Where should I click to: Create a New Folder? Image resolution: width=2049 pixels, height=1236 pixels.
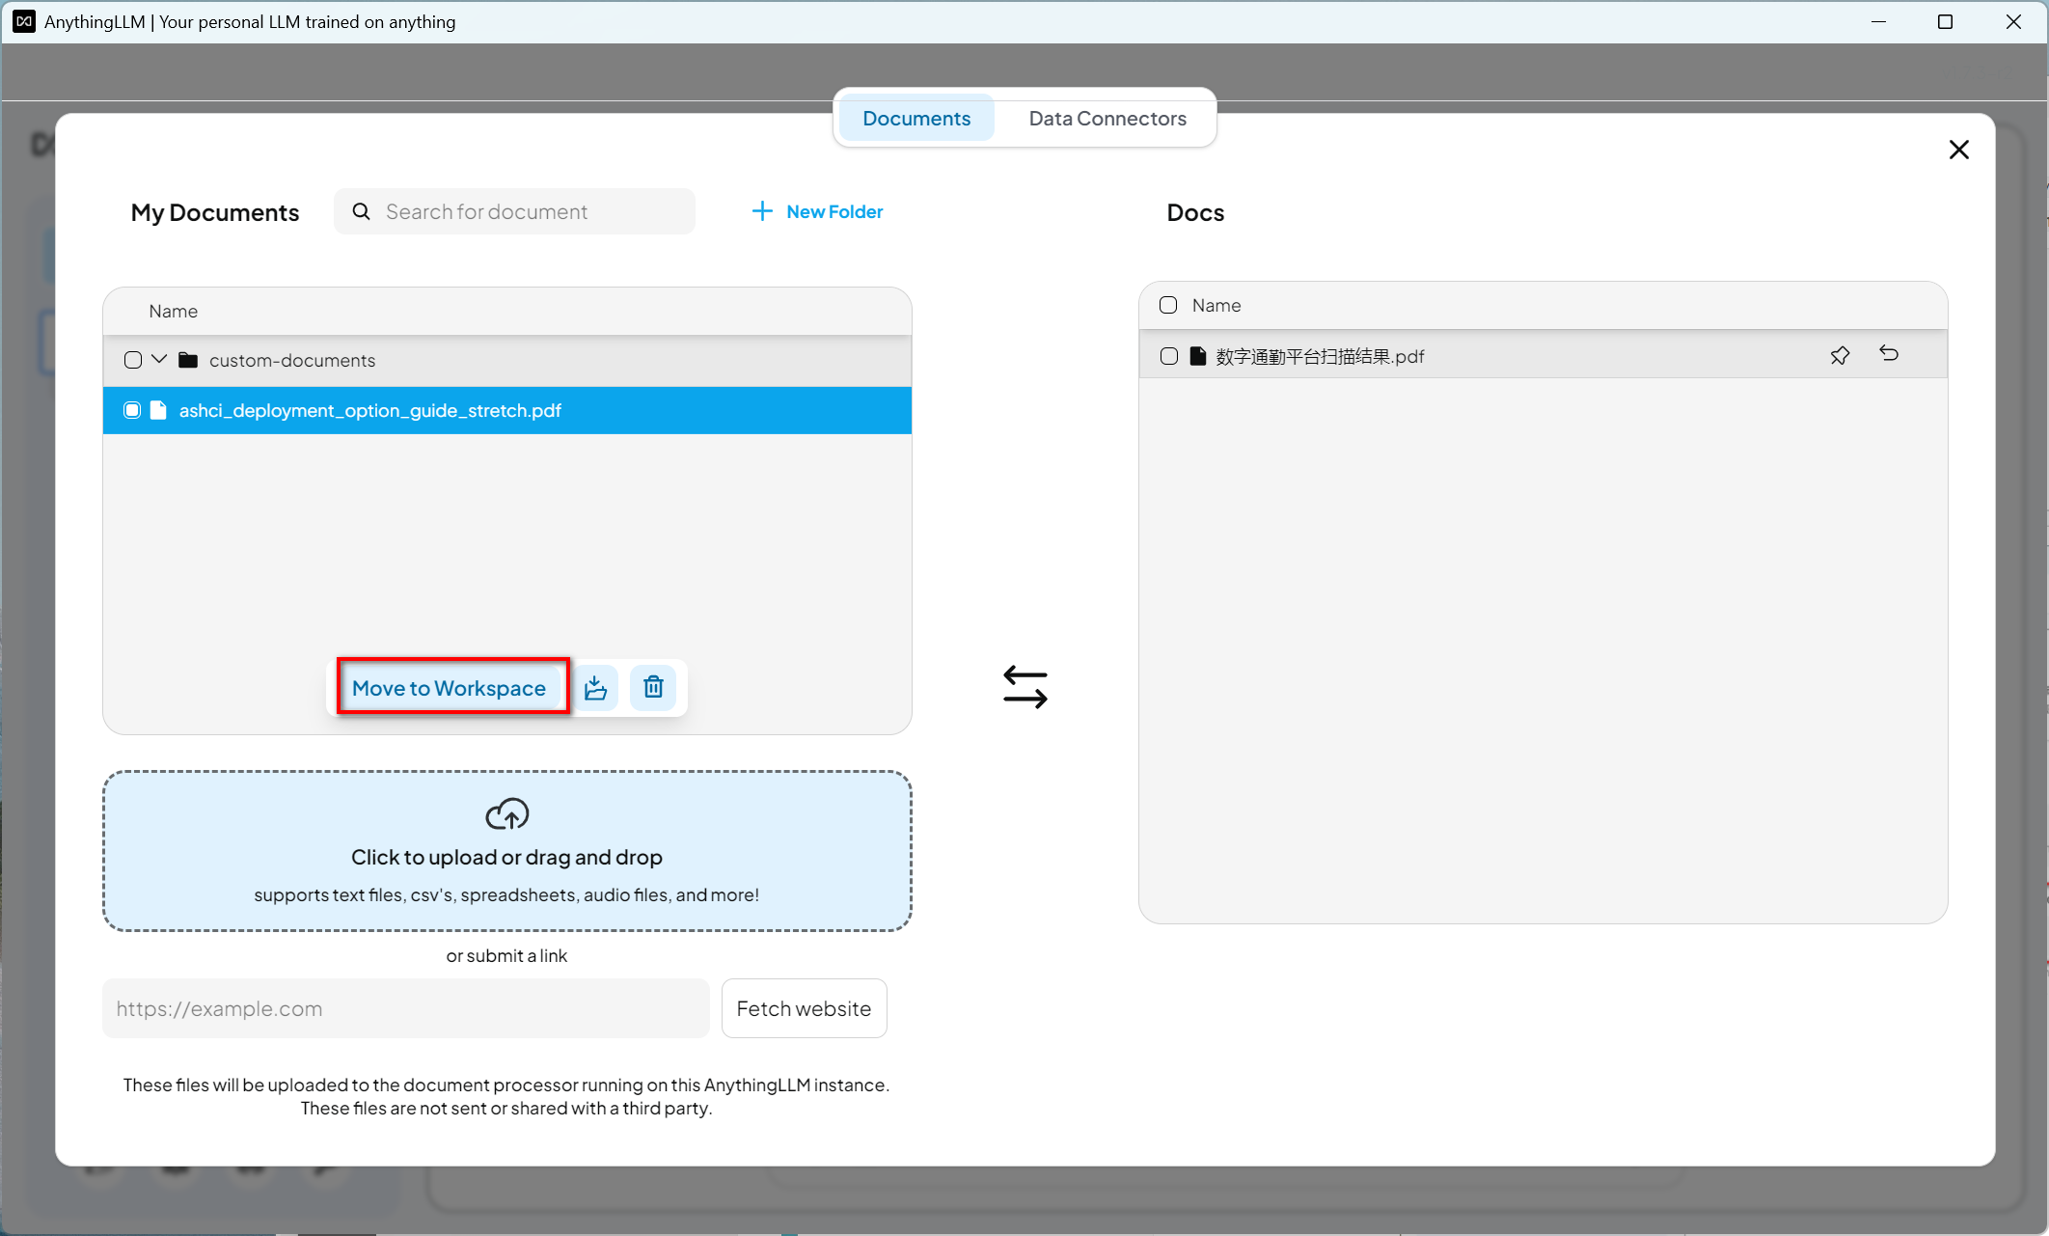point(817,211)
